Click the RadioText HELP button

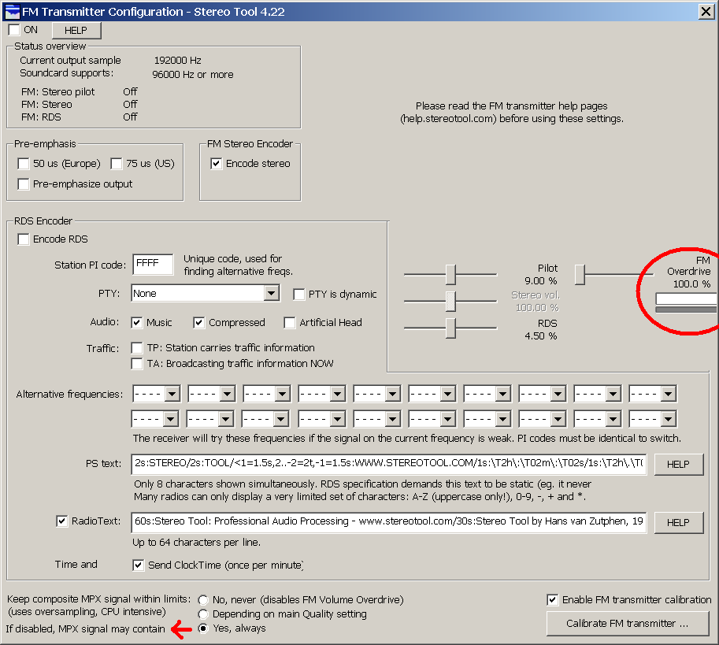pos(677,523)
